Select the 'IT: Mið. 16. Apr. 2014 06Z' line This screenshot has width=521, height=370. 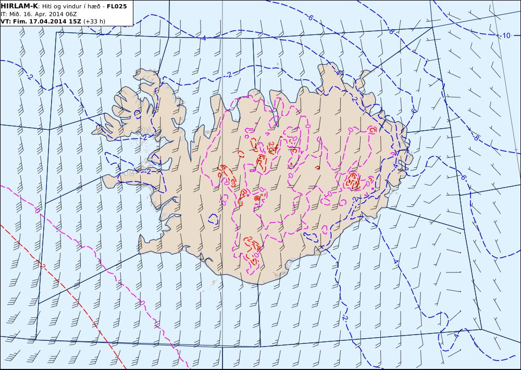(39, 14)
